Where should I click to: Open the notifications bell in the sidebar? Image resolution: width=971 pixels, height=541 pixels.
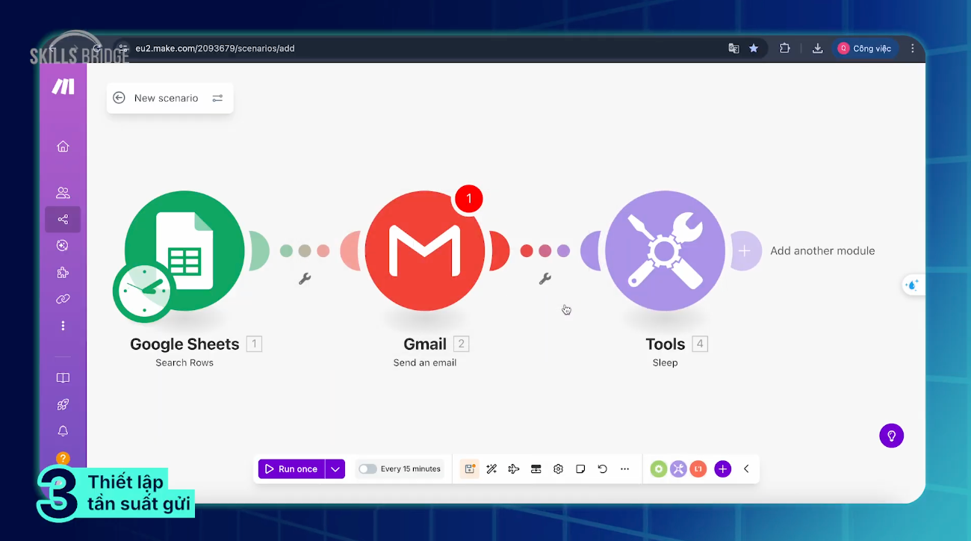pos(63,431)
